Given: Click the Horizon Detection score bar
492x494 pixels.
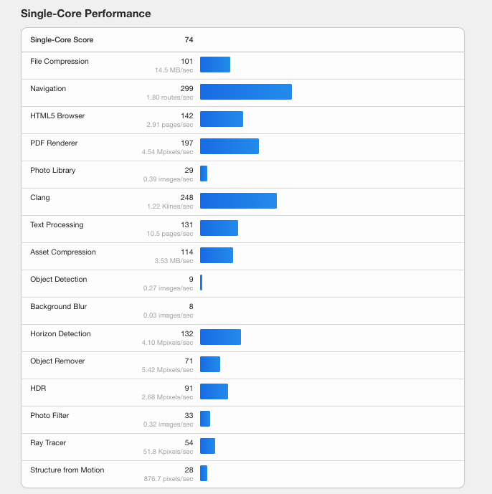Looking at the screenshot, I should (220, 337).
